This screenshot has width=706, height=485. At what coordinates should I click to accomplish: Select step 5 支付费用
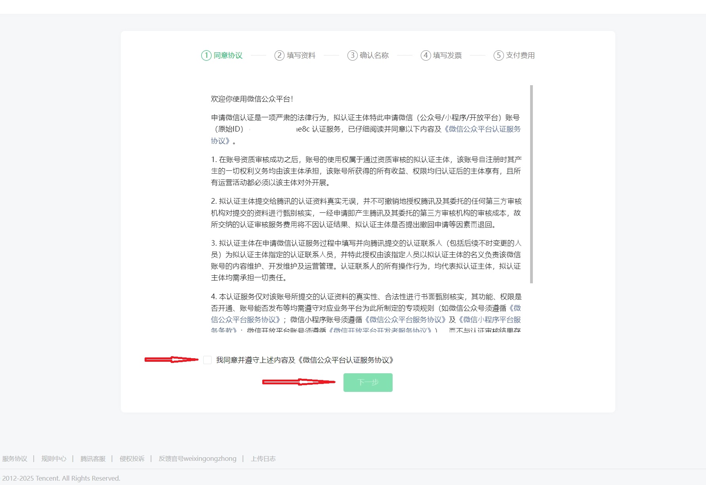click(x=514, y=55)
